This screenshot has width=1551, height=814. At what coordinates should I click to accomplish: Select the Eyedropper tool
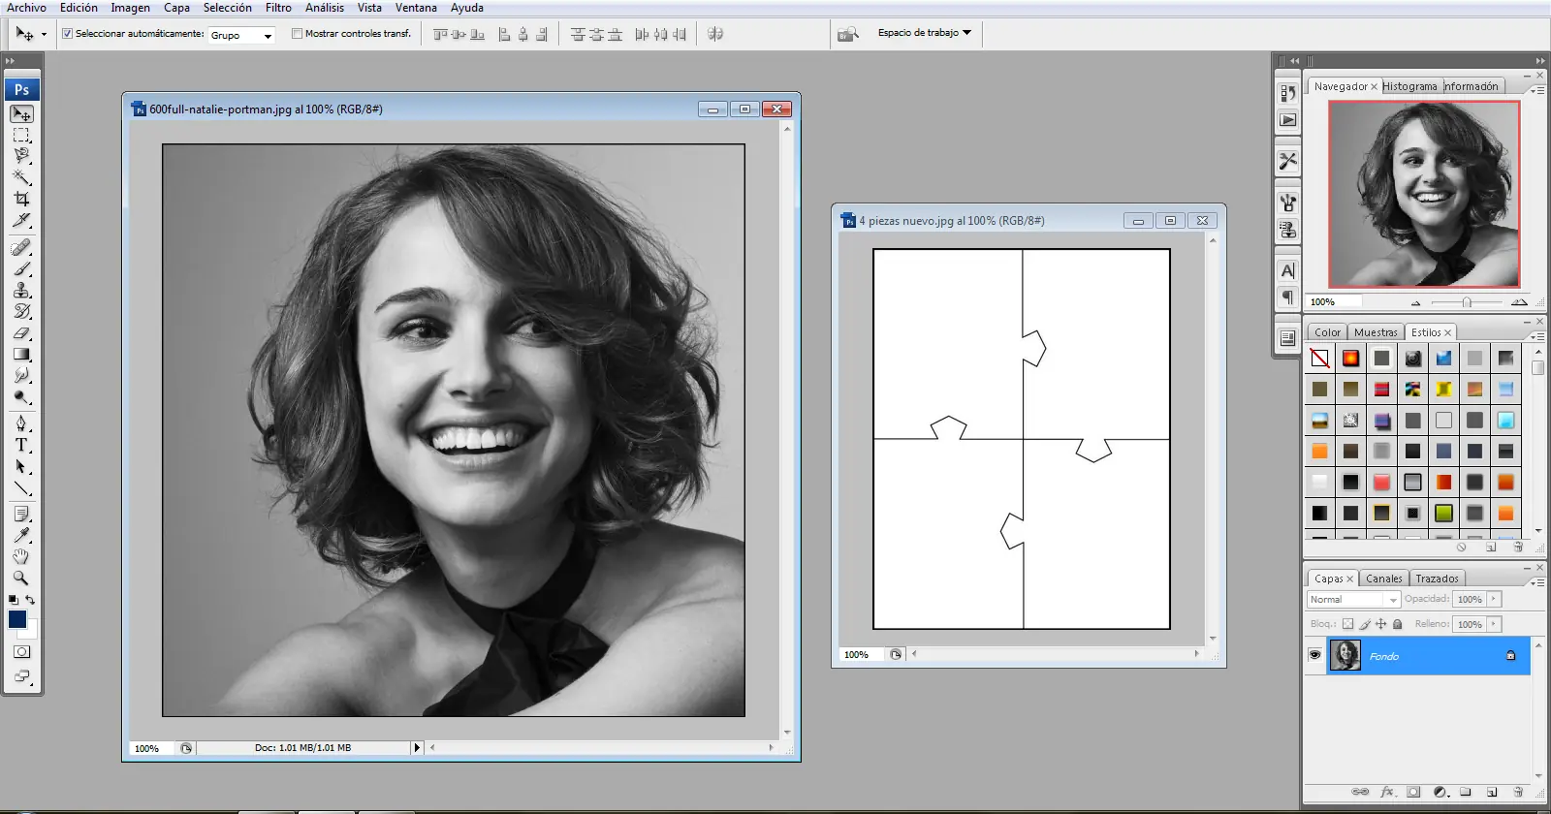click(21, 535)
